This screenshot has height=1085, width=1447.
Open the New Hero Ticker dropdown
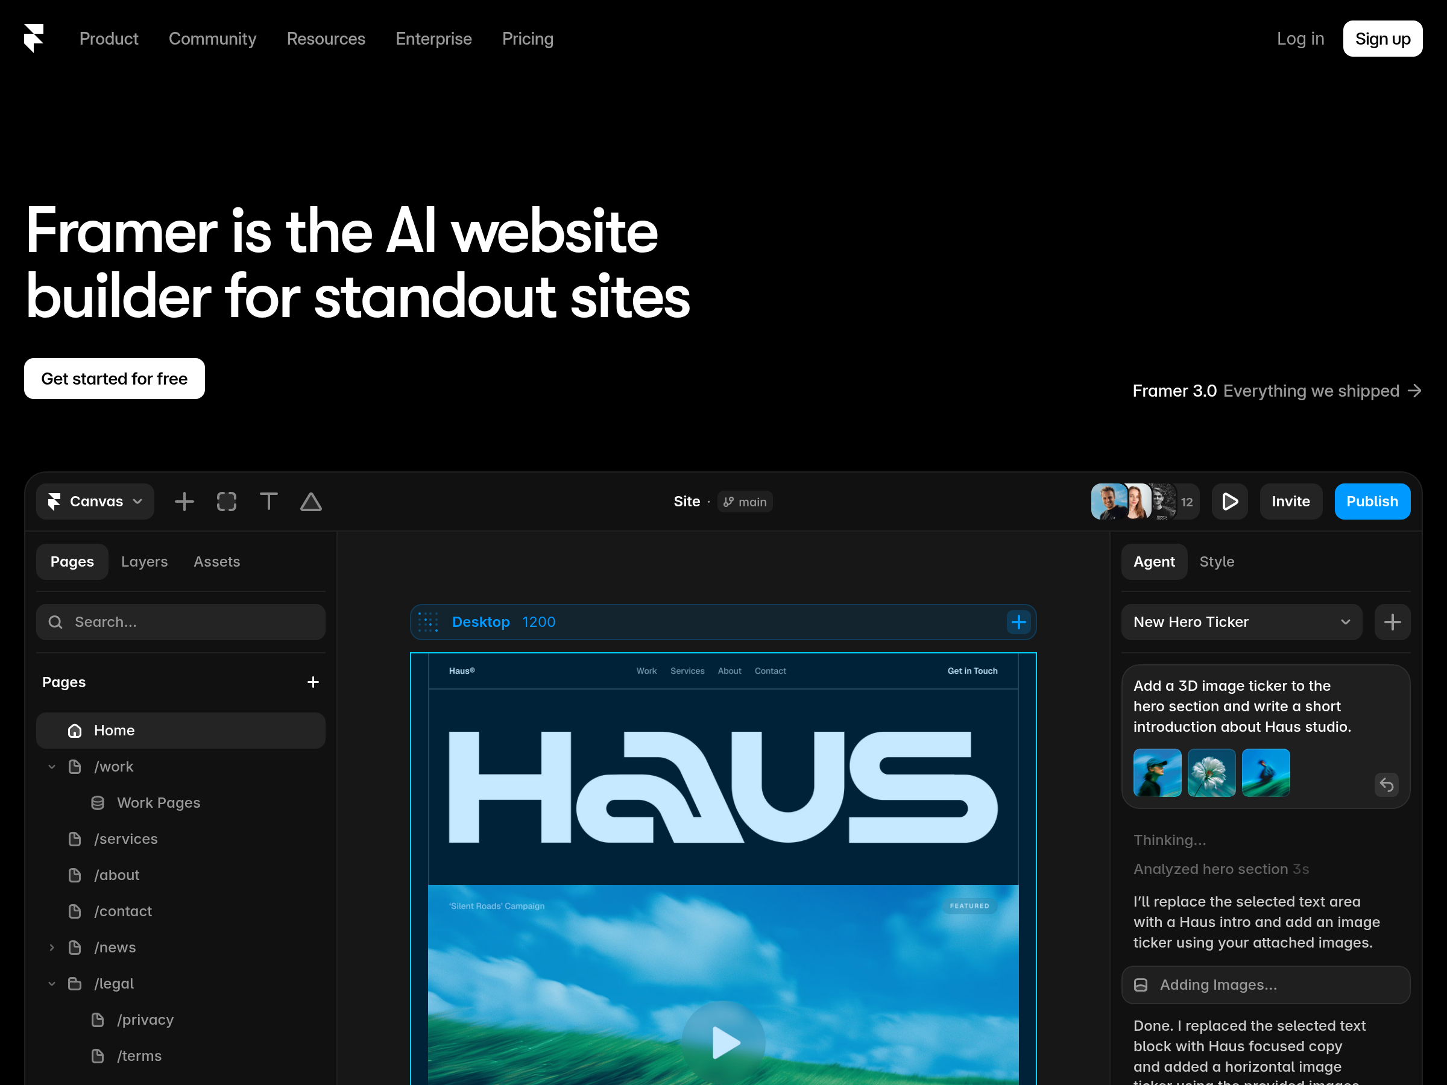pyautogui.click(x=1241, y=622)
